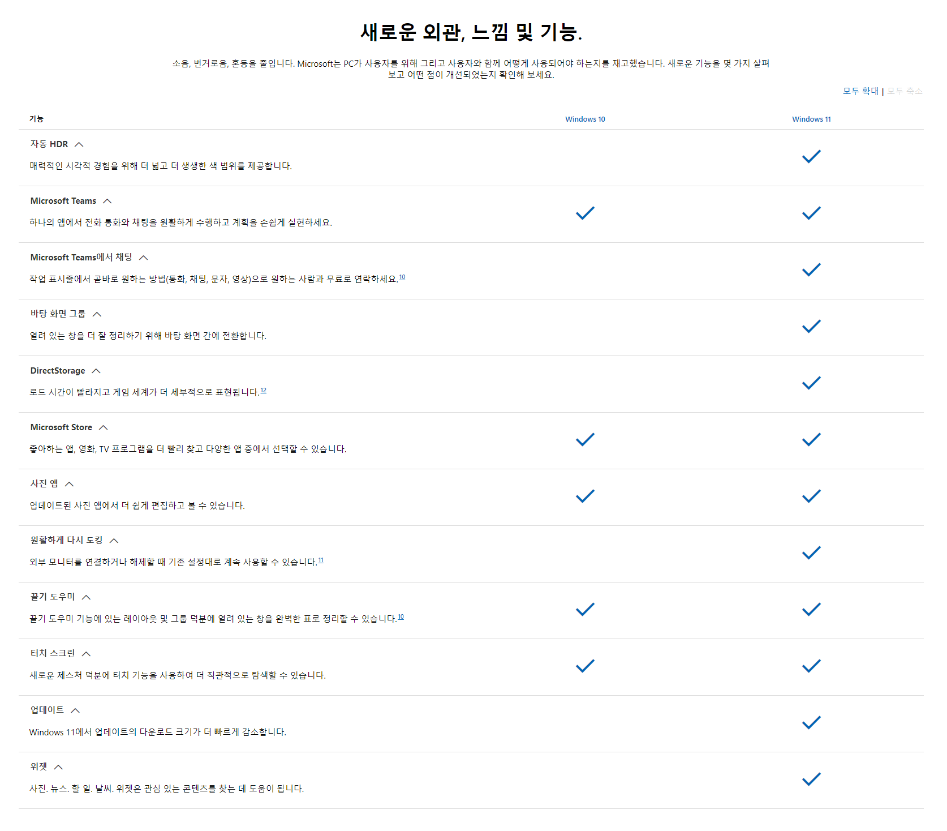
Task: Click Windows 11 checkmark for Microsoft Store
Action: click(x=811, y=440)
